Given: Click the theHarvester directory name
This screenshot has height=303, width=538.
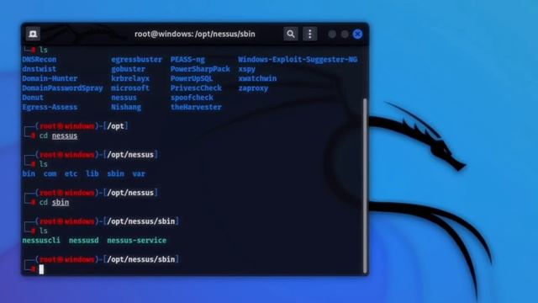Looking at the screenshot, I should coord(196,107).
